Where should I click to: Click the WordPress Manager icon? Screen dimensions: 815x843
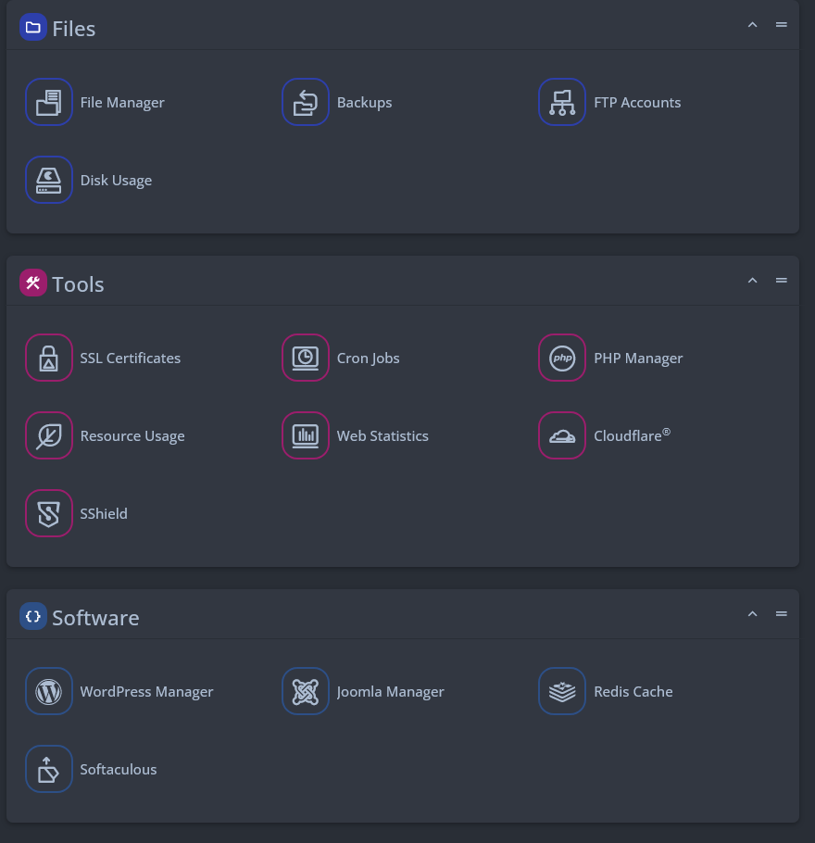point(49,691)
